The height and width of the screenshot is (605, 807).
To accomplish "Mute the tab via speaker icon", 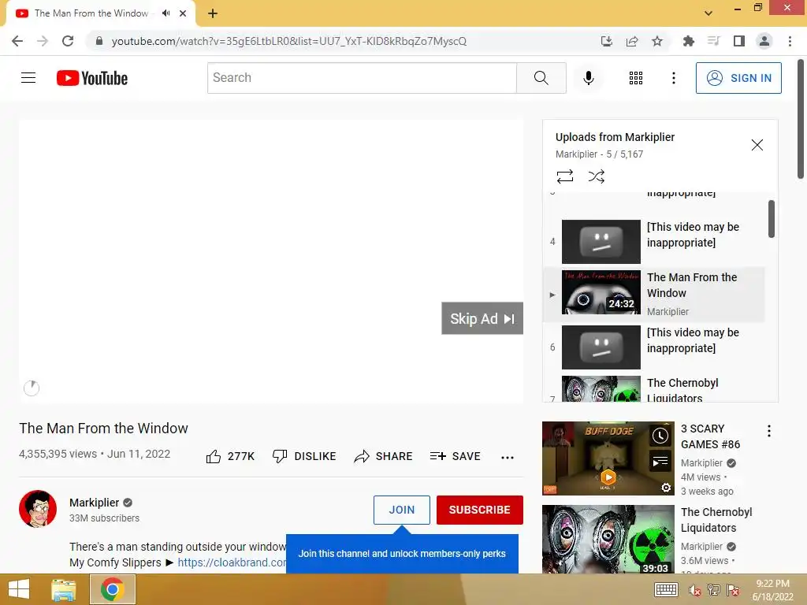I will click(x=165, y=13).
